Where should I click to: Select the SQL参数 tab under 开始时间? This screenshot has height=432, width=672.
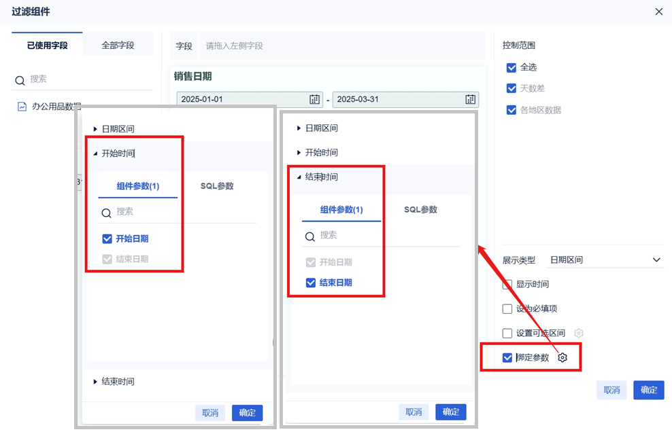(x=217, y=185)
